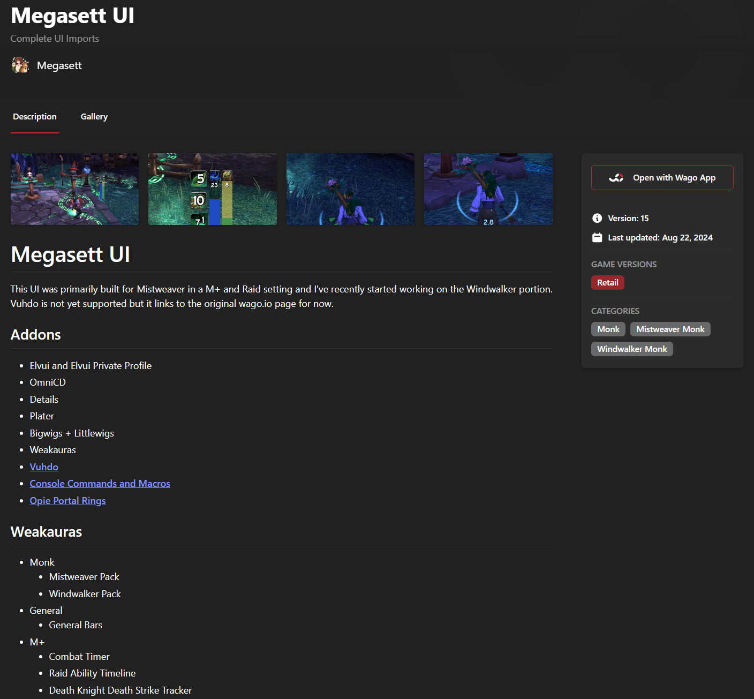This screenshot has width=754, height=699.
Task: Click Last updated: Aug 22, 2024 text
Action: [x=660, y=238]
